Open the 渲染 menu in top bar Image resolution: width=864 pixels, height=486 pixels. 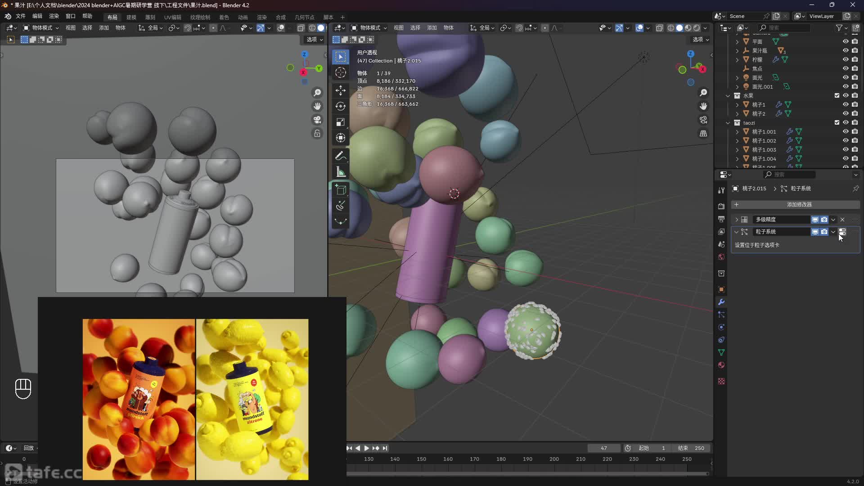(x=54, y=16)
